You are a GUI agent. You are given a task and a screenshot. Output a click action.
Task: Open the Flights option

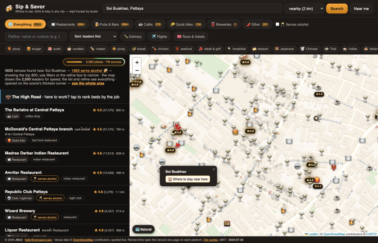(x=159, y=36)
